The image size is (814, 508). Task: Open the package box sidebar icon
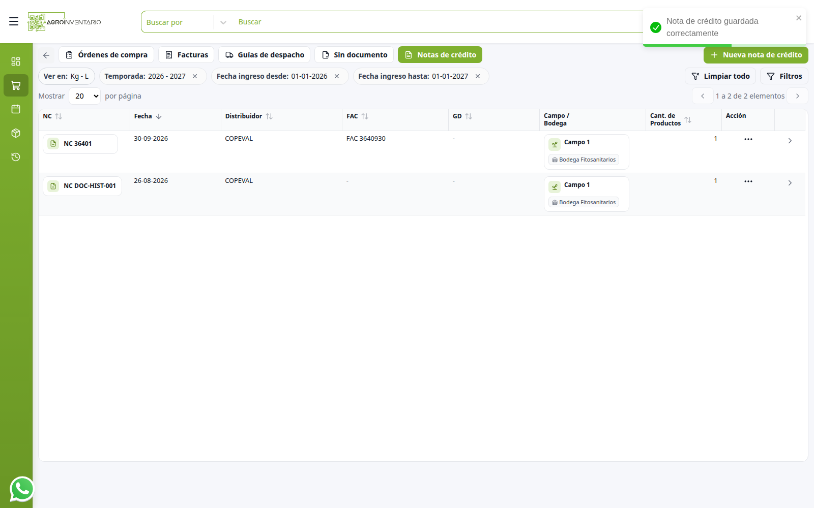click(16, 133)
